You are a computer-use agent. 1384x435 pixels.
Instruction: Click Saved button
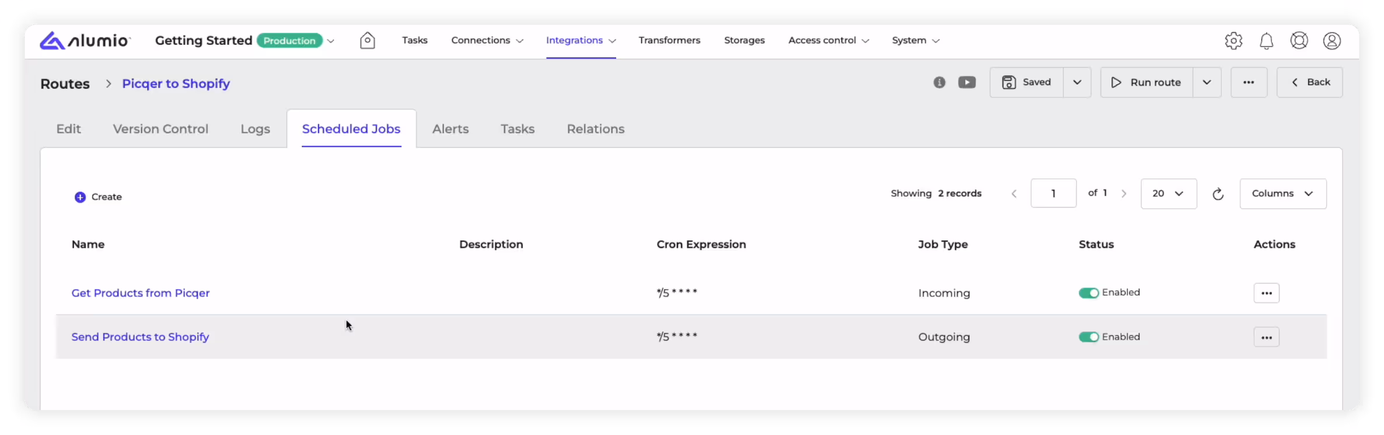[x=1027, y=82]
